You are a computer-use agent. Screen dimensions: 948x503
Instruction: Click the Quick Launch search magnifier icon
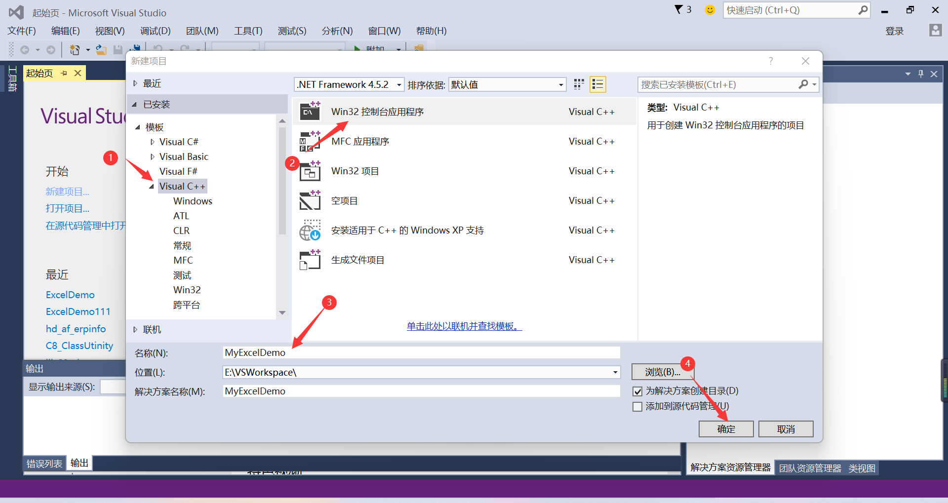[x=863, y=10]
